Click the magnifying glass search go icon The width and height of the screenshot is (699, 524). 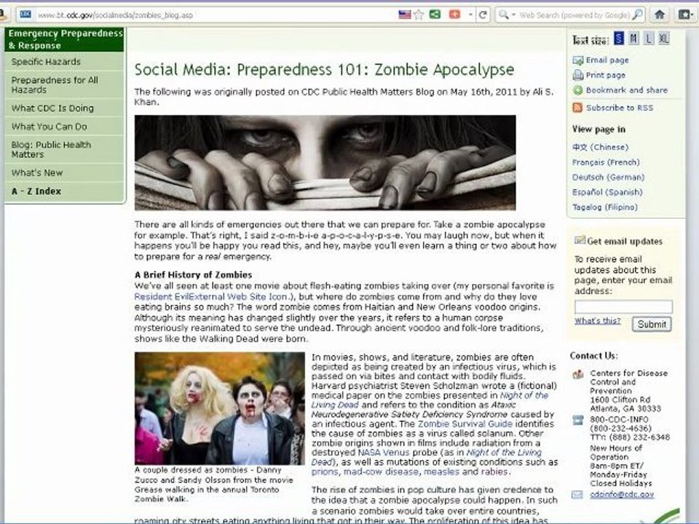click(638, 15)
